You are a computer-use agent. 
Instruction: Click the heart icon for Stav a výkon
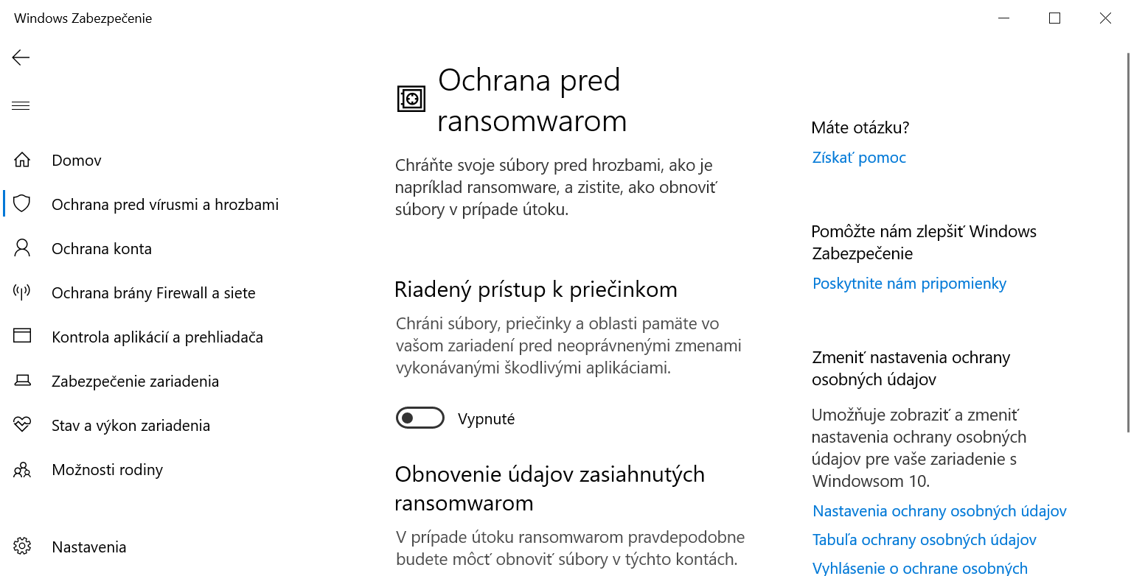[22, 425]
